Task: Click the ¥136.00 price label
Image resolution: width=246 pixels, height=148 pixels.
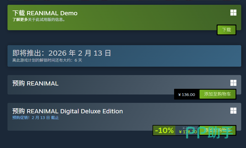Action: 187,94
